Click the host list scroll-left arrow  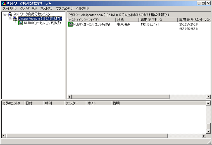69,97
